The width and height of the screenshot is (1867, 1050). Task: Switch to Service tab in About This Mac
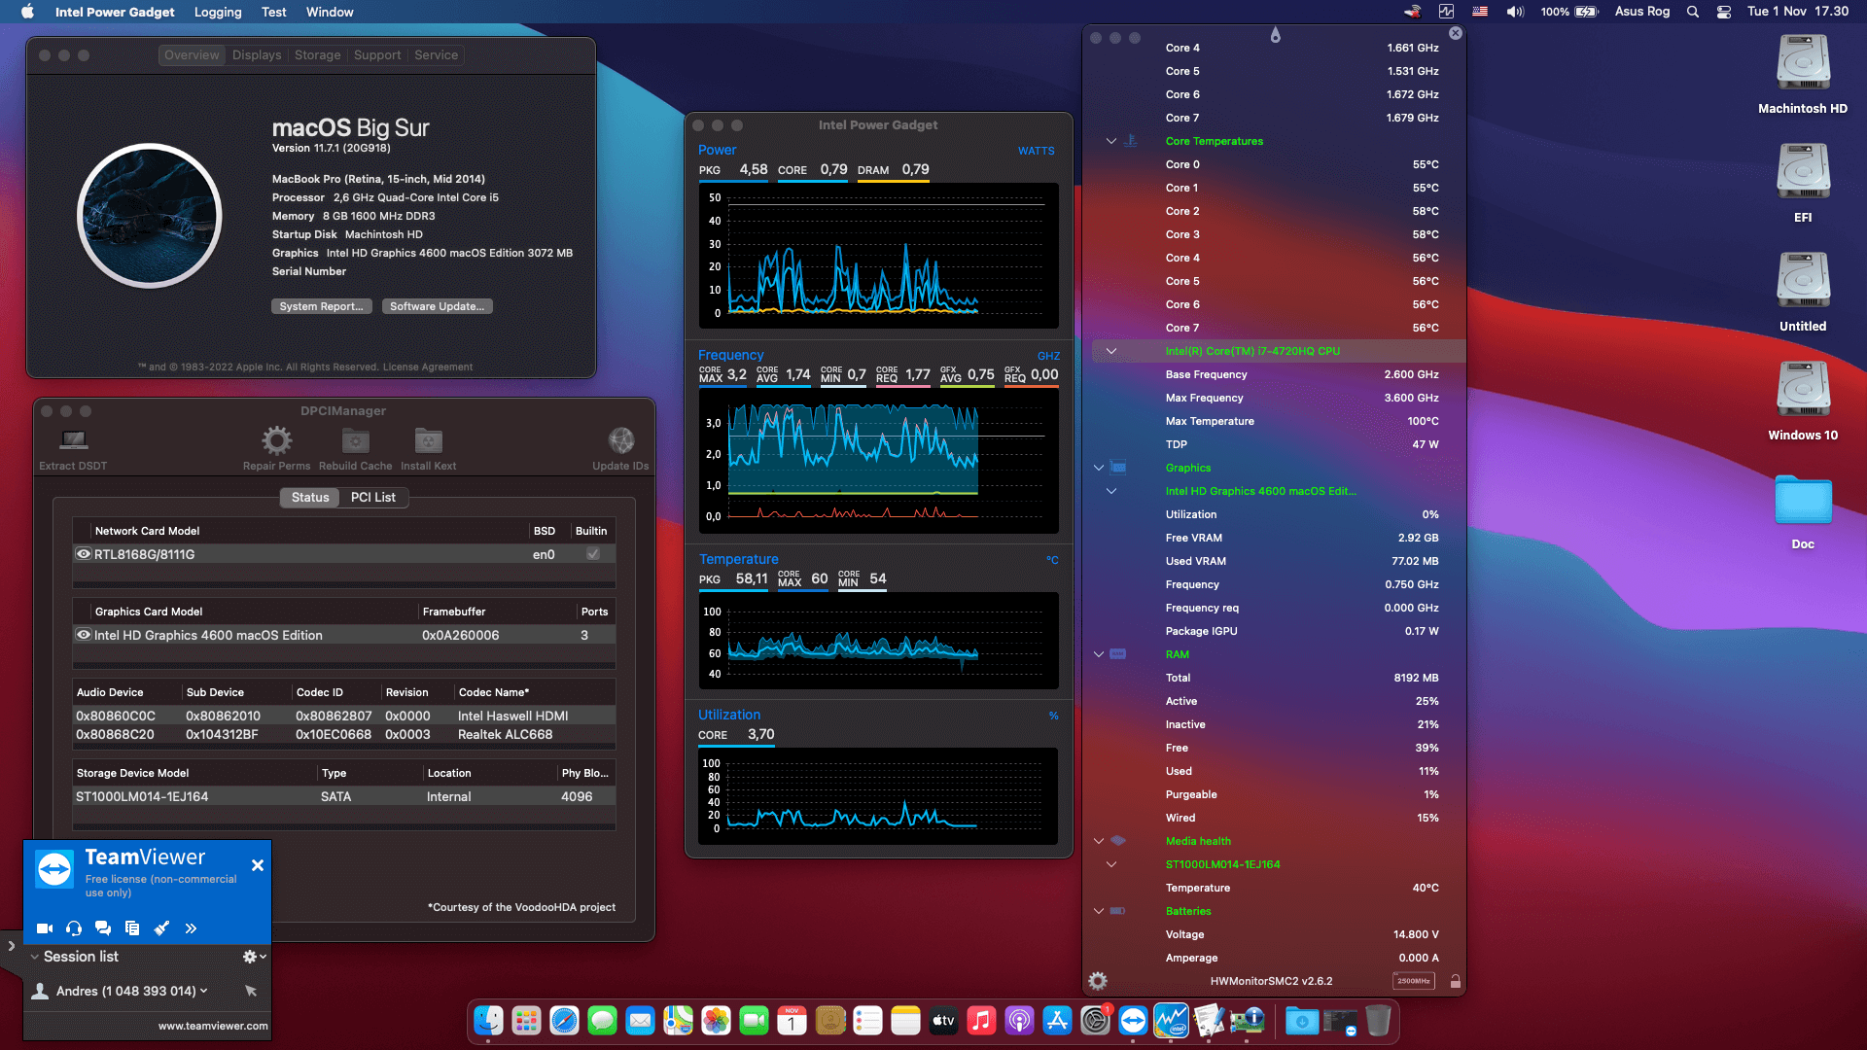[436, 55]
